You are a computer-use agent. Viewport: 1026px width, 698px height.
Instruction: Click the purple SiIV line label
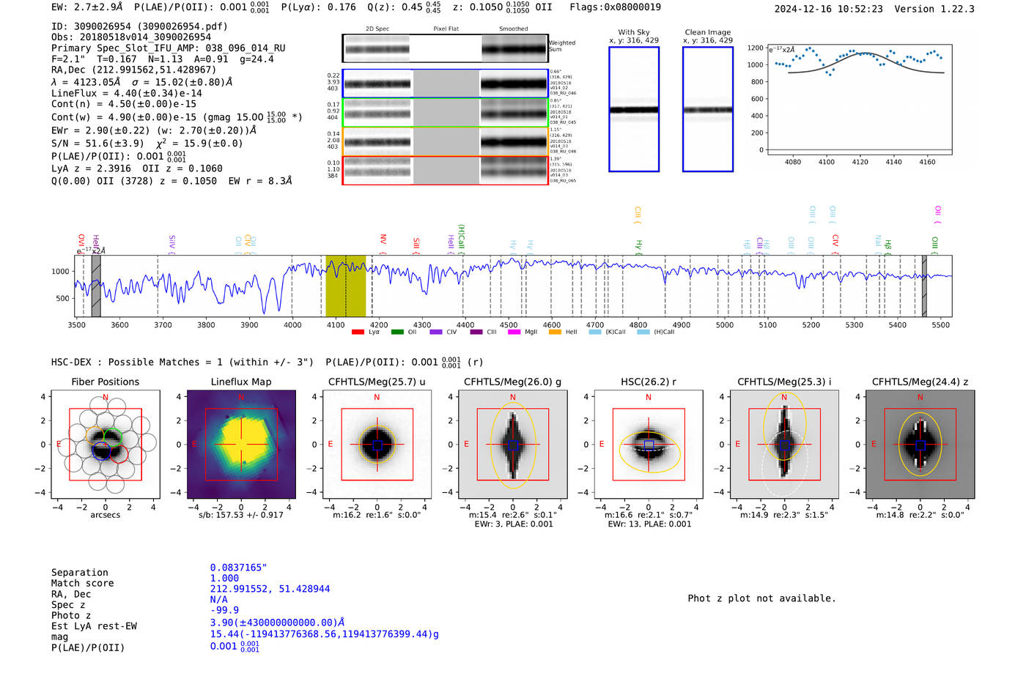coord(172,243)
